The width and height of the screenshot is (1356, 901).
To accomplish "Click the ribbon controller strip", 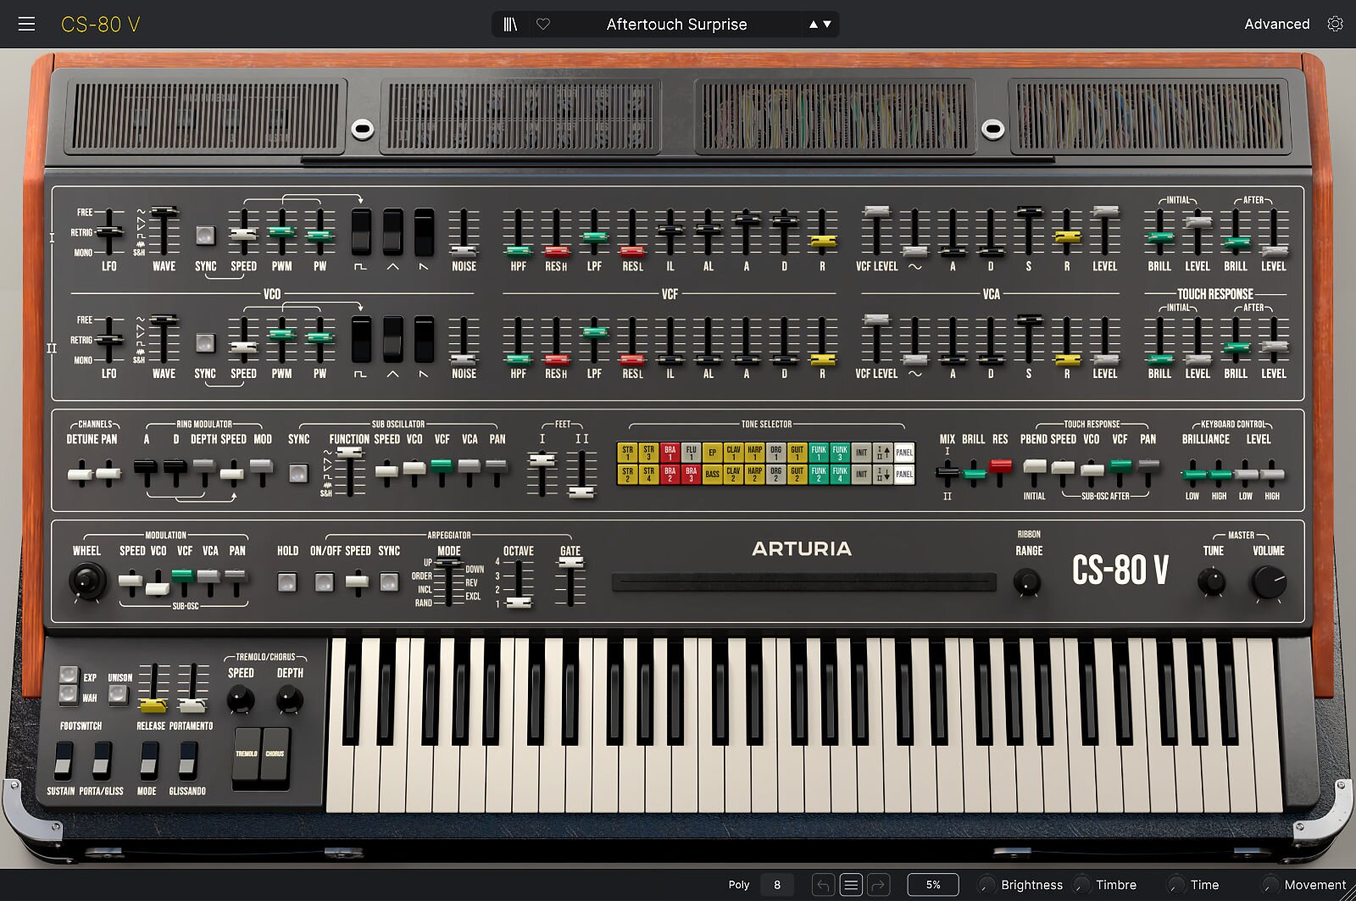I will click(803, 581).
